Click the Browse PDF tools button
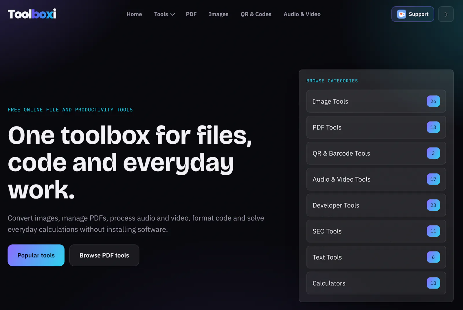463x310 pixels. [104, 255]
